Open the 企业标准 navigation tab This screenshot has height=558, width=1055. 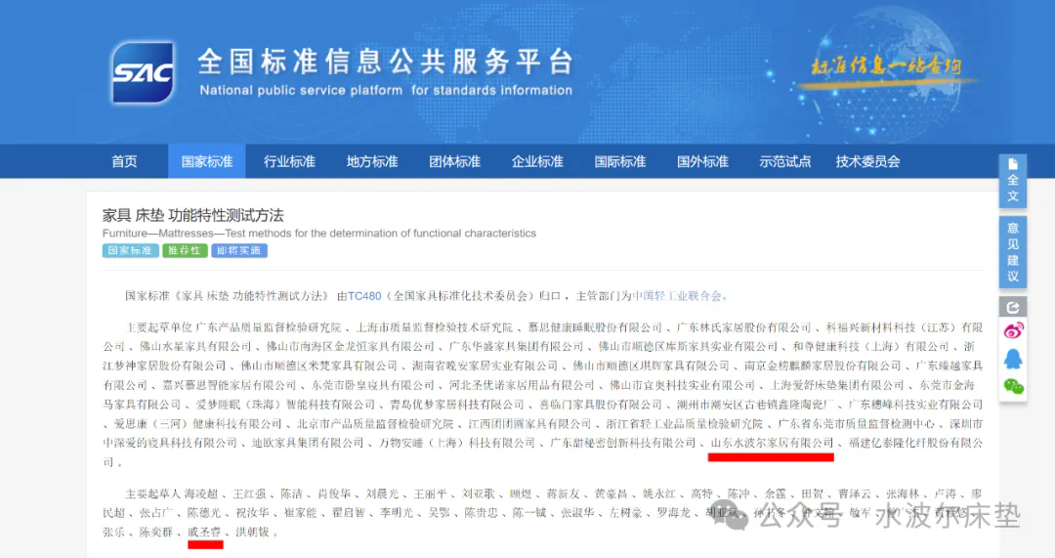537,161
